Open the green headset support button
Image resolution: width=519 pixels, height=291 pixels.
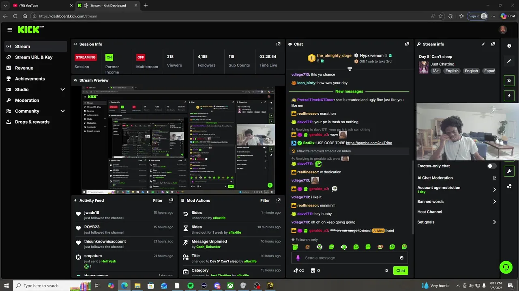point(506,267)
